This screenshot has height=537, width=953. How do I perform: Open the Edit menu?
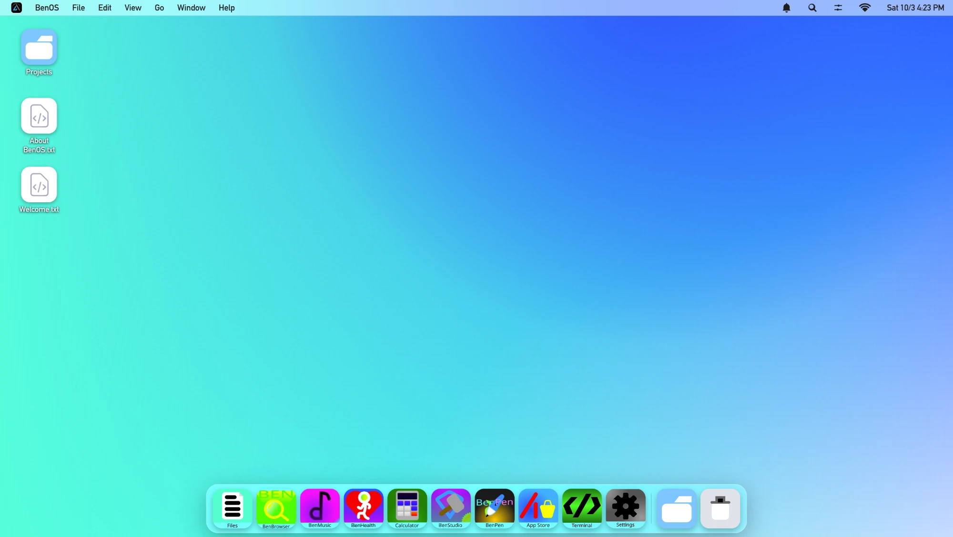105,8
